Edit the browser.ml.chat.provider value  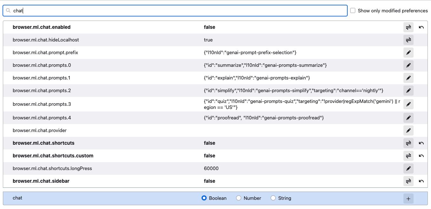pyautogui.click(x=408, y=130)
